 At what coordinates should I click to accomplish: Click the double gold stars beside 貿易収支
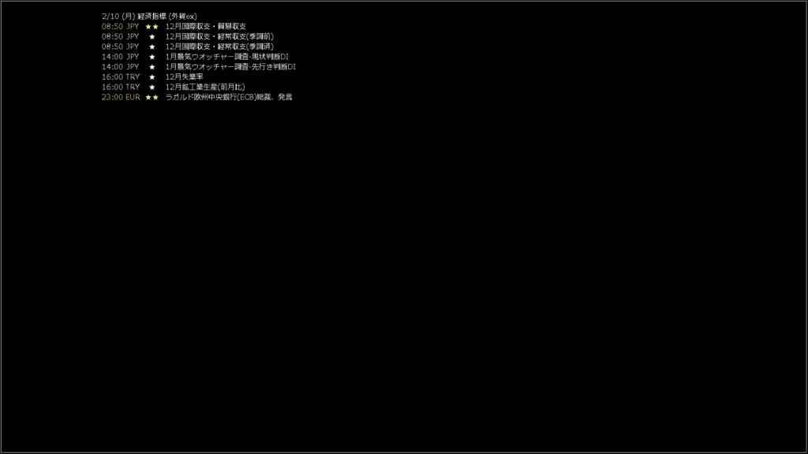point(152,26)
